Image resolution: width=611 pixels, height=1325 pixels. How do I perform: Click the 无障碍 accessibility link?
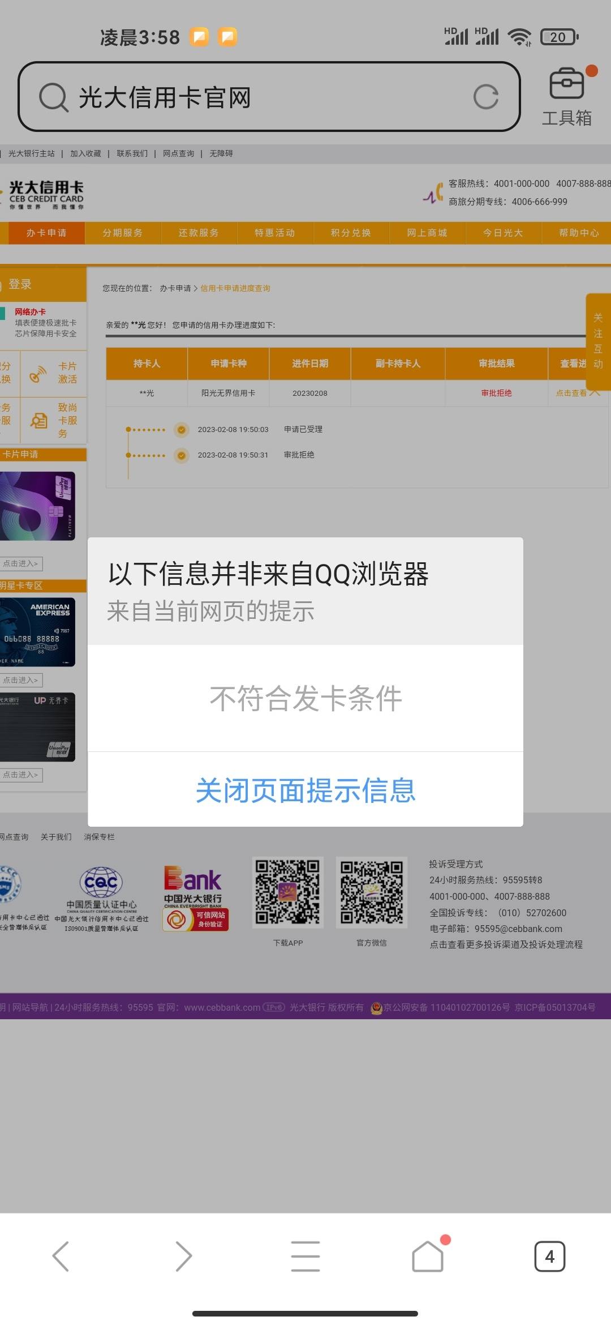click(x=221, y=153)
